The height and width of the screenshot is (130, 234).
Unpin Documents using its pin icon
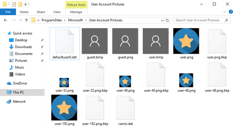pyautogui.click(x=42, y=54)
